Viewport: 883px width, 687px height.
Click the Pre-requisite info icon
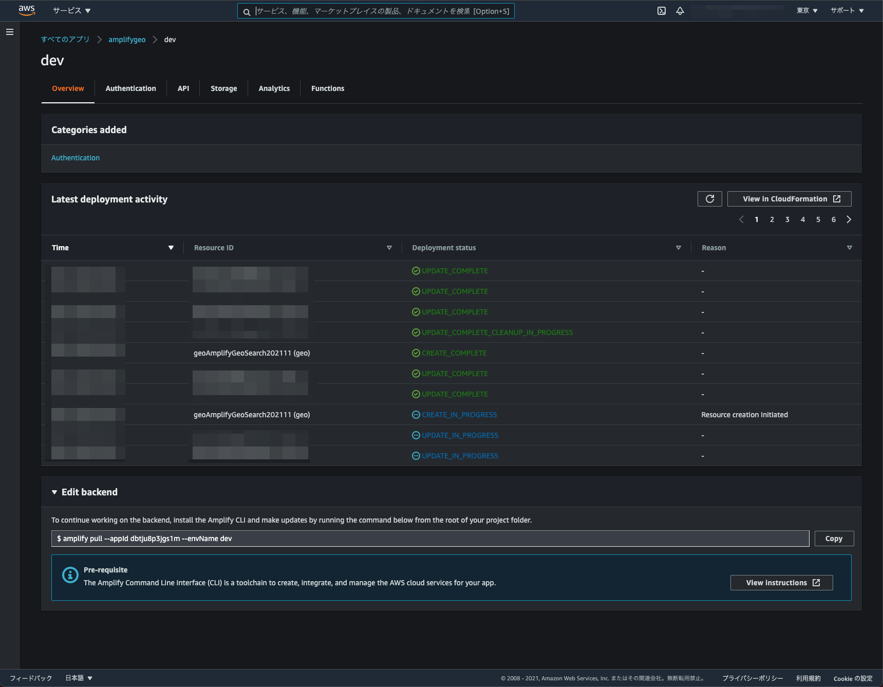pyautogui.click(x=70, y=575)
